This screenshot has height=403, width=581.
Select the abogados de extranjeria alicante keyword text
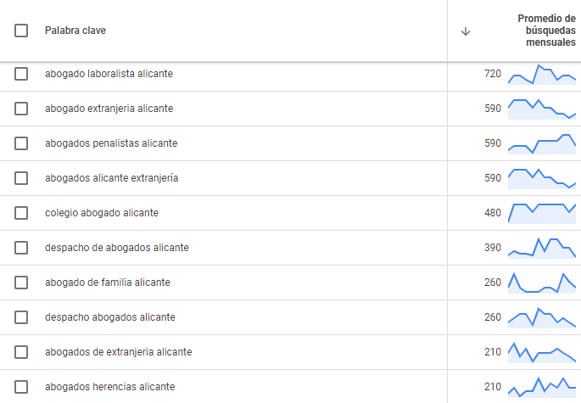(119, 352)
